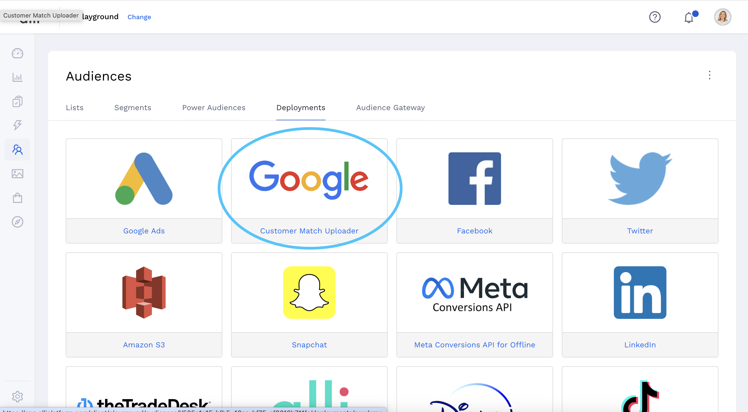Open the settings gear icon
This screenshot has width=748, height=412.
(x=18, y=396)
